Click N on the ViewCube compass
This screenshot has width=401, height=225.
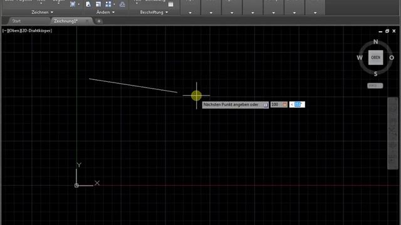click(375, 42)
